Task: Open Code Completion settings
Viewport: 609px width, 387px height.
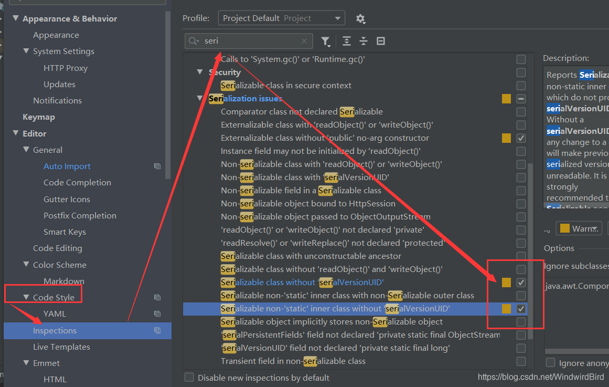Action: coord(77,183)
